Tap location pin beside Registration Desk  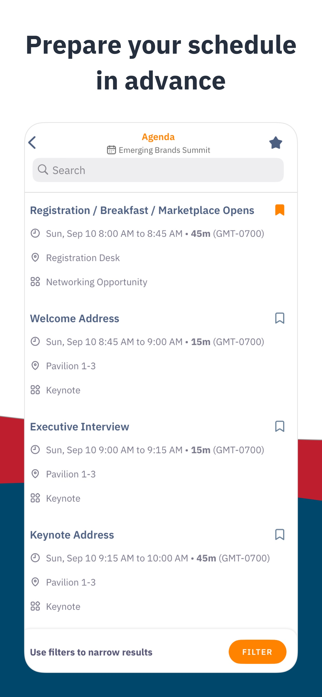click(x=35, y=257)
